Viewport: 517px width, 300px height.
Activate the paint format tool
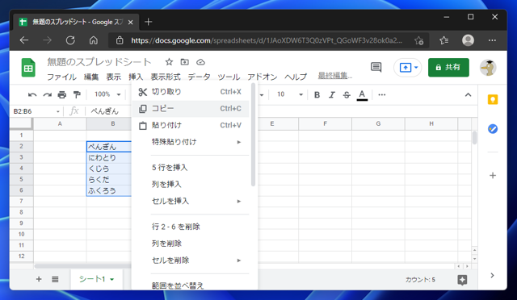(78, 95)
